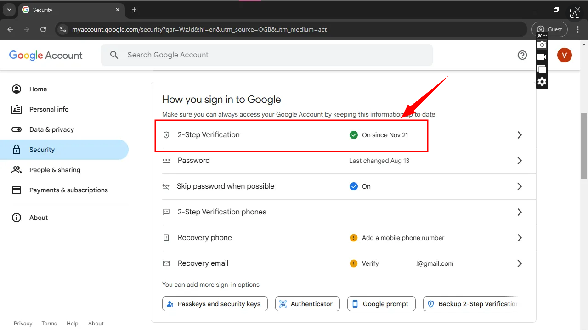The width and height of the screenshot is (588, 330).
Task: Click the Google Account logo
Action: click(46, 55)
